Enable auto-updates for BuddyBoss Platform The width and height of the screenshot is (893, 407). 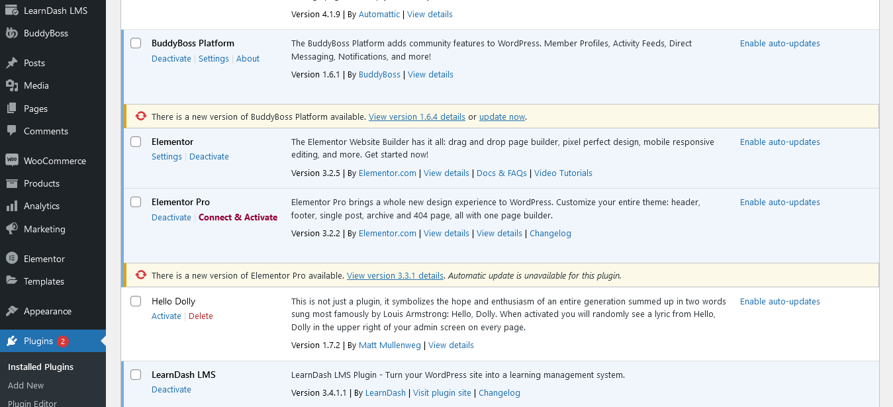click(x=780, y=43)
